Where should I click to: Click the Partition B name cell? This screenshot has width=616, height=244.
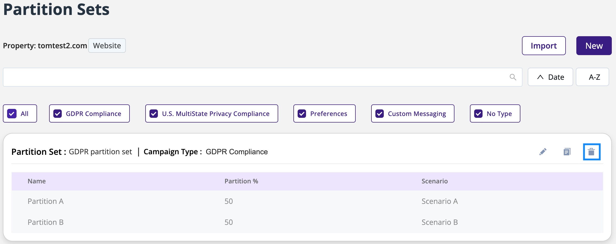click(x=46, y=222)
